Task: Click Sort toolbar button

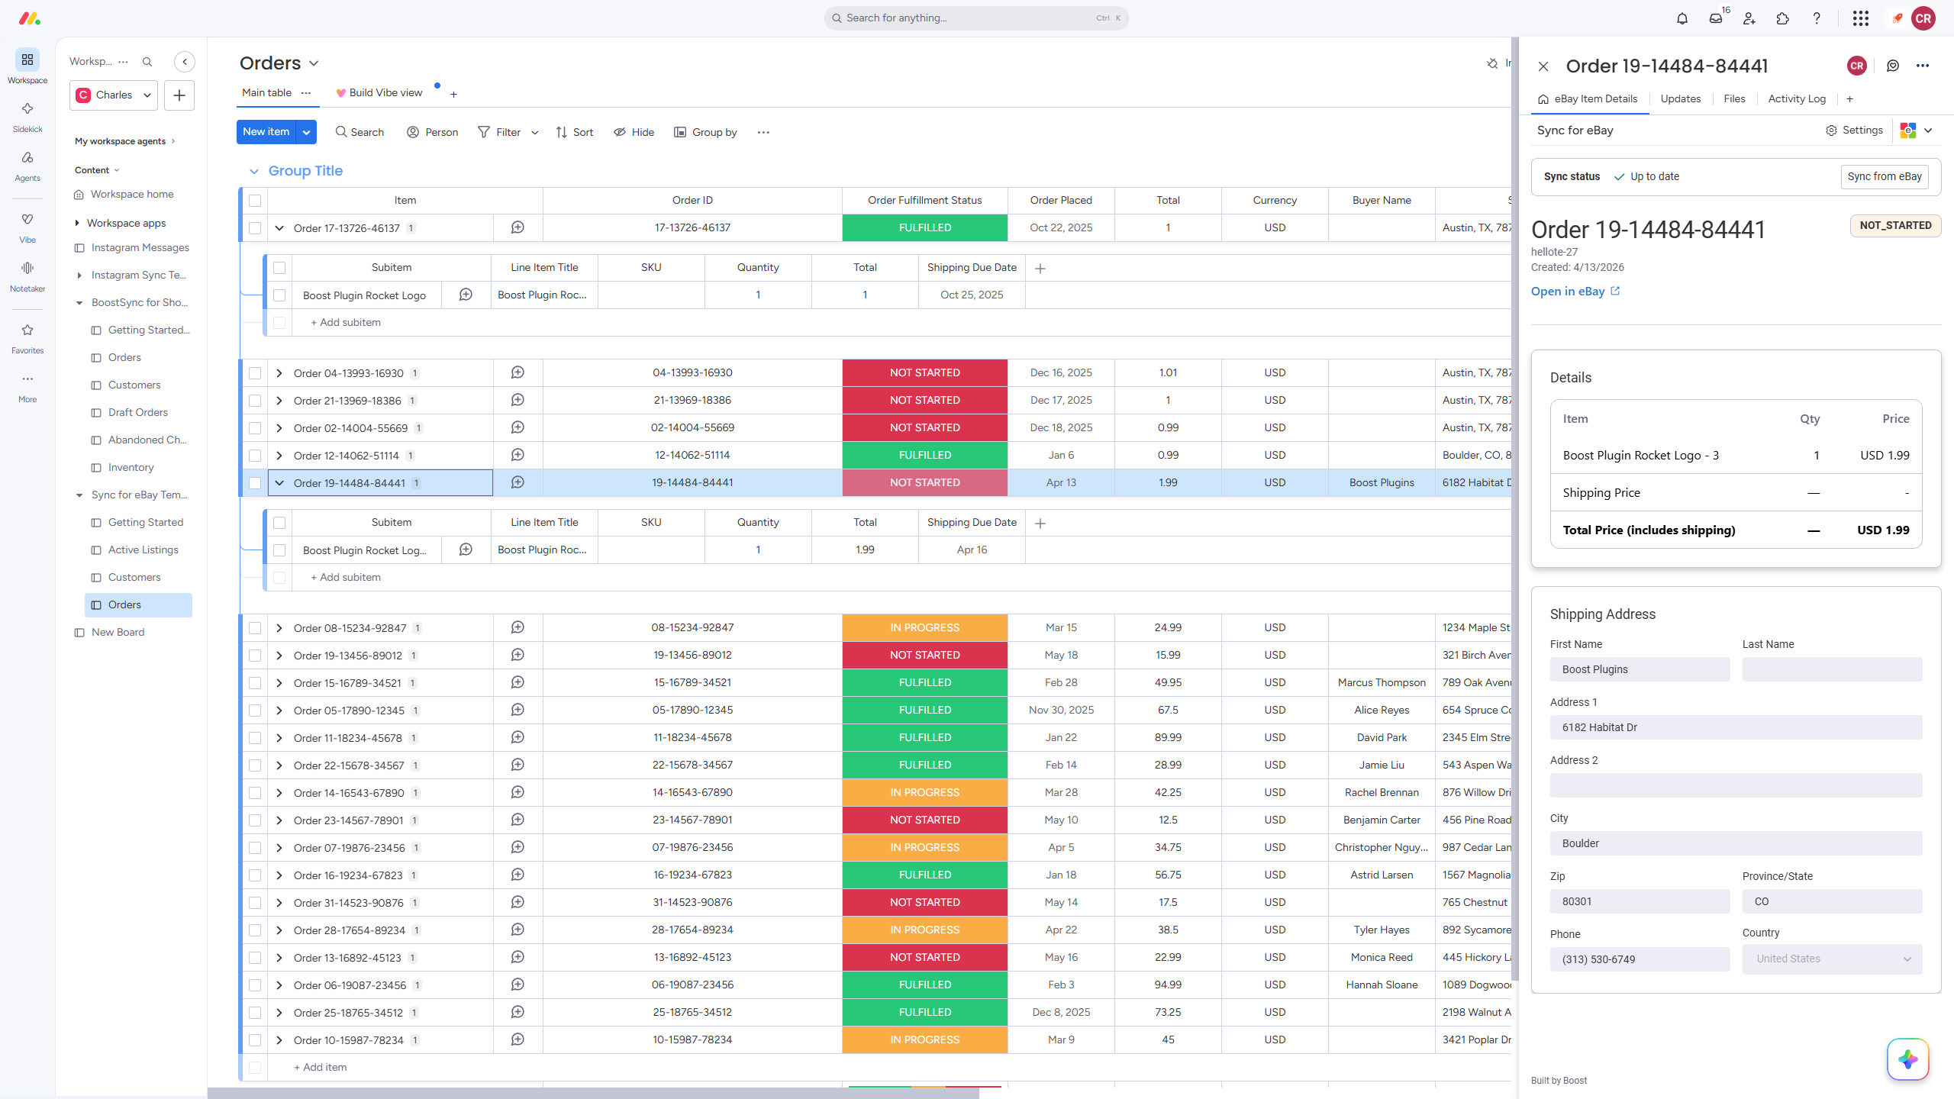Action: point(574,132)
